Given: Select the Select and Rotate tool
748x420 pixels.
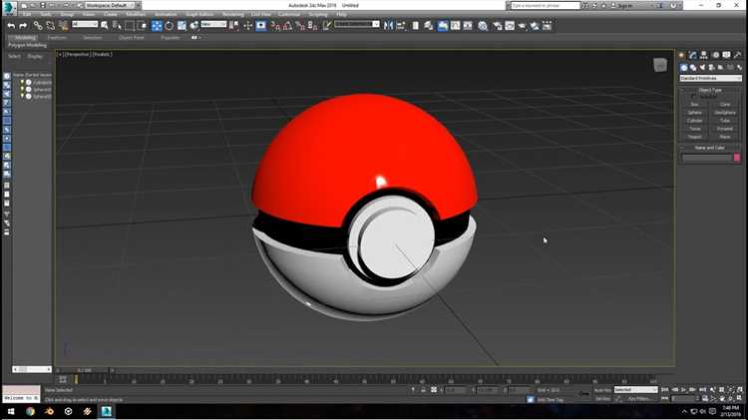Looking at the screenshot, I should [169, 26].
